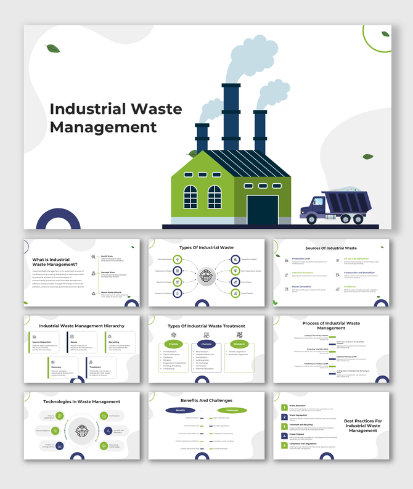The height and width of the screenshot is (489, 413).
Task: Click the central bin icon in Types Of Industrial Waste
Action: (x=206, y=276)
